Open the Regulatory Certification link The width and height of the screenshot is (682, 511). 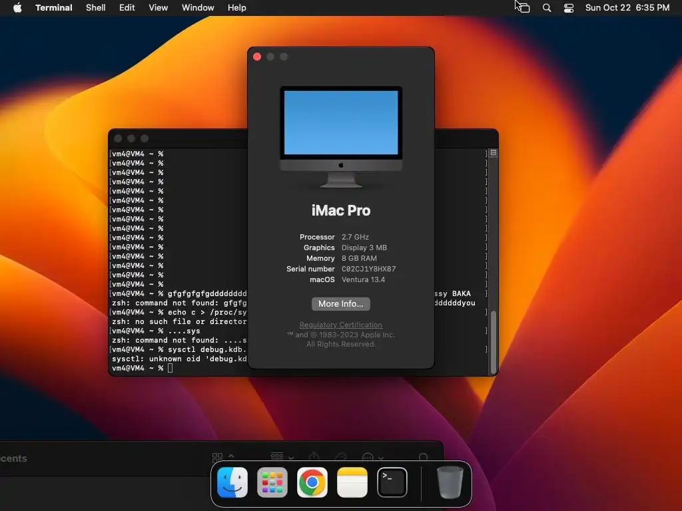point(341,325)
